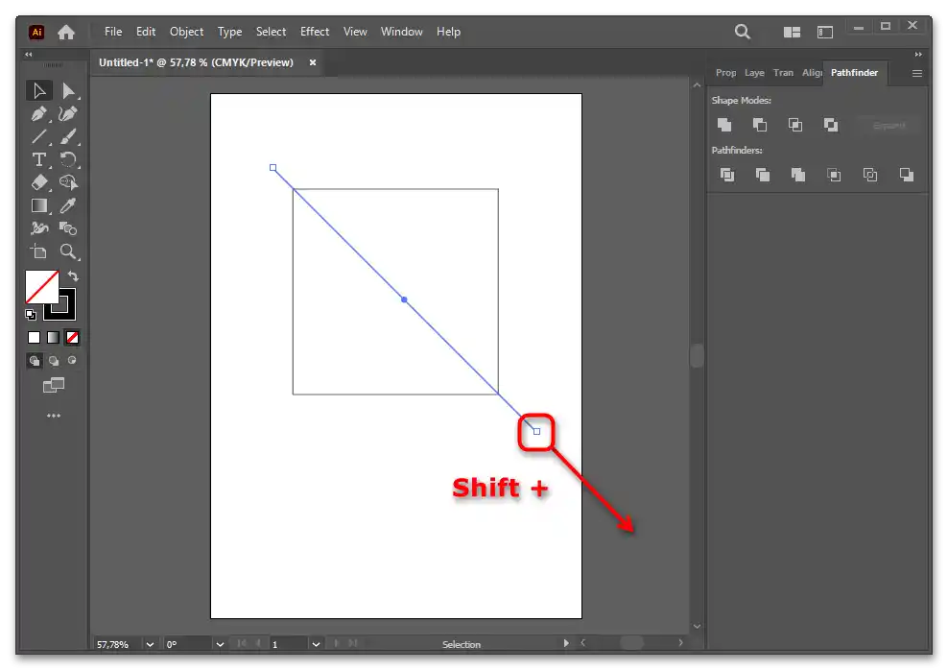Switch to the Transform panel tab
The height and width of the screenshot is (670, 948).
coord(784,73)
